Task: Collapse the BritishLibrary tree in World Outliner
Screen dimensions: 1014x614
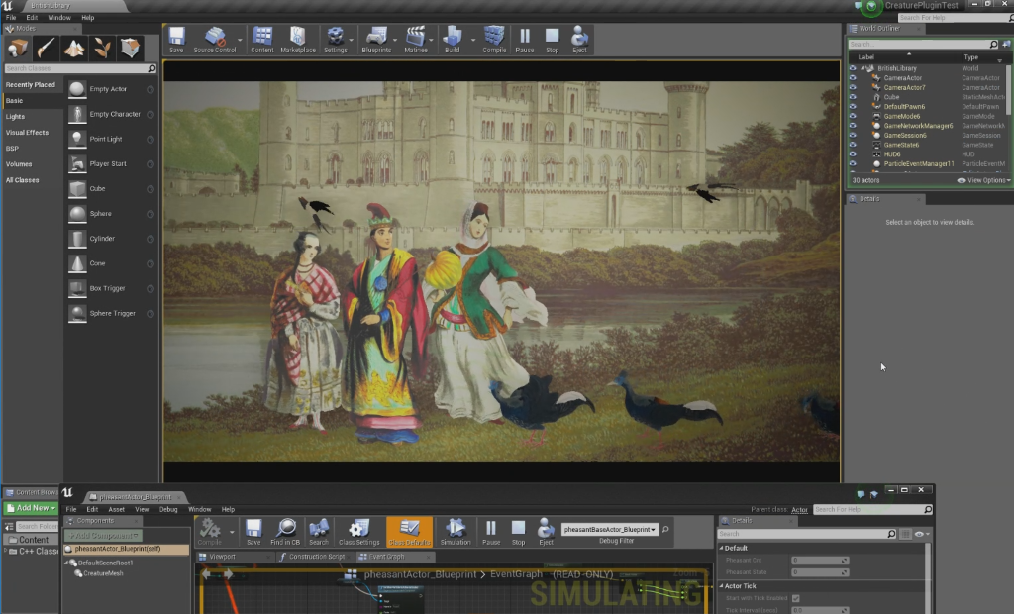Action: [862, 68]
